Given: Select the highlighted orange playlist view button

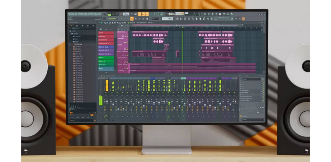Looking at the screenshot, I should tap(132, 18).
